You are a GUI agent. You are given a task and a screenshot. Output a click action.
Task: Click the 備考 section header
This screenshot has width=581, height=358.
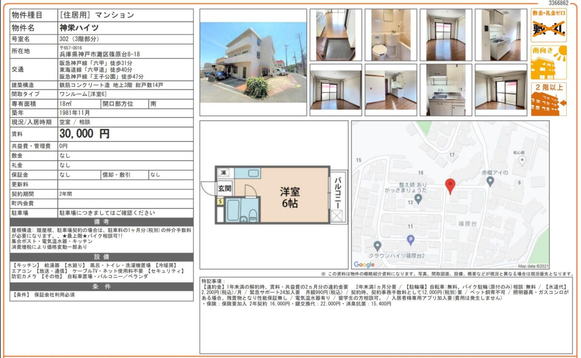tap(101, 221)
